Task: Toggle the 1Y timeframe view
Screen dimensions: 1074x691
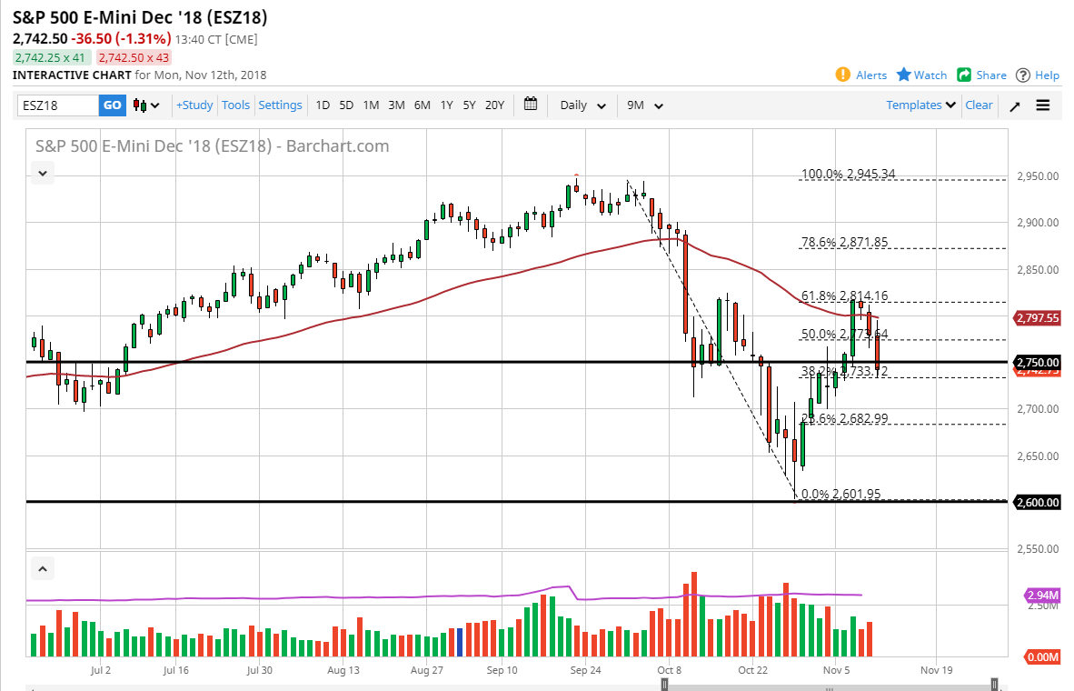Action: (446, 105)
